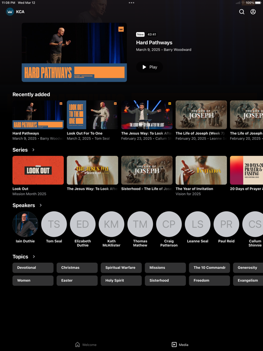The image size is (263, 351).
Task: Choose the Devotional topic
Action: point(33,268)
